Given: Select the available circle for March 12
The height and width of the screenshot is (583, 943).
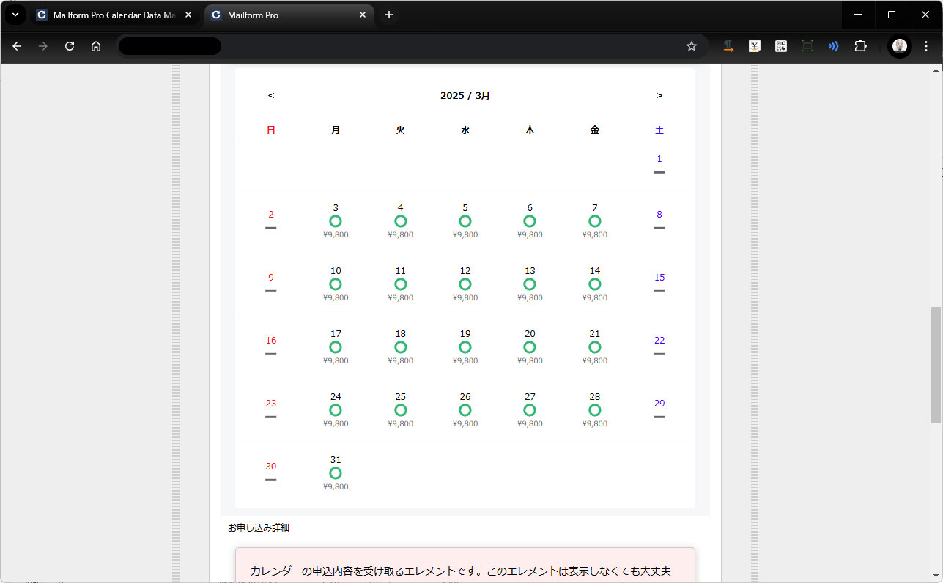Looking at the screenshot, I should click(465, 284).
